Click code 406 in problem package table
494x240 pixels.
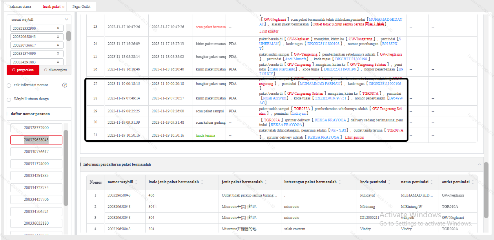click(x=151, y=195)
